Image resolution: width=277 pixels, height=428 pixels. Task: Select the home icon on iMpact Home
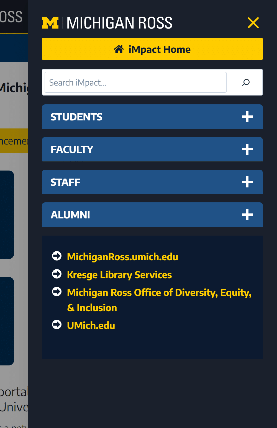point(119,49)
